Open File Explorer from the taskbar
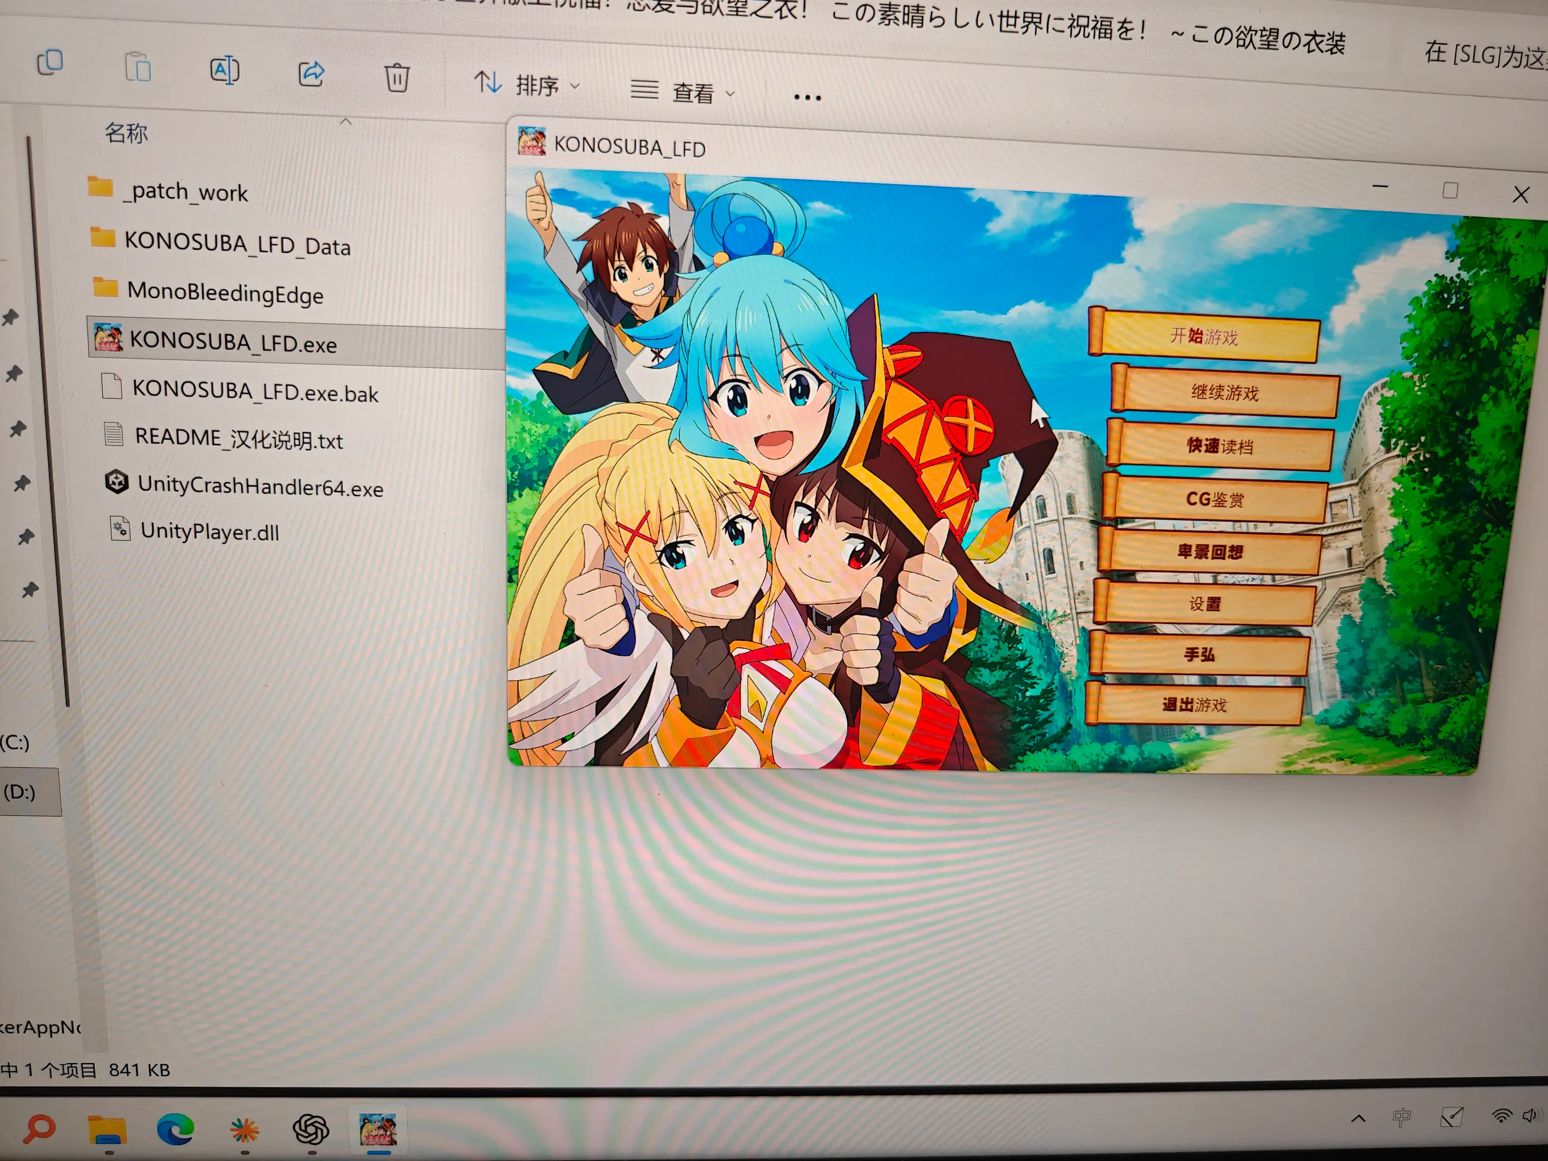This screenshot has height=1161, width=1548. pos(107,1129)
